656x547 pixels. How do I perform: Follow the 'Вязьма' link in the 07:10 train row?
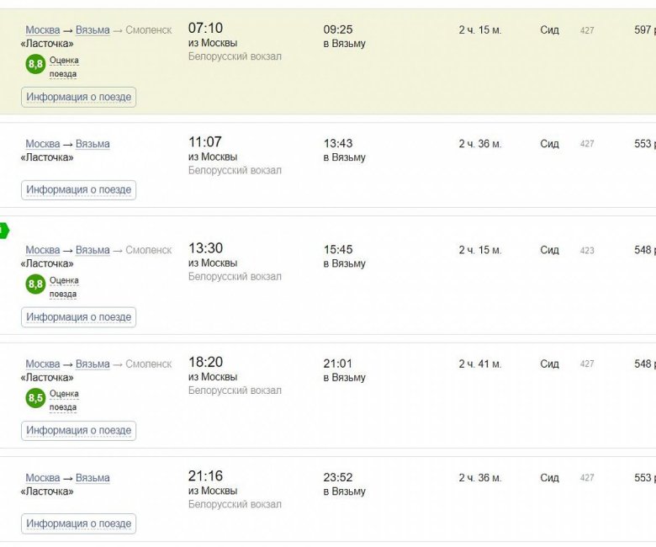pyautogui.click(x=93, y=30)
